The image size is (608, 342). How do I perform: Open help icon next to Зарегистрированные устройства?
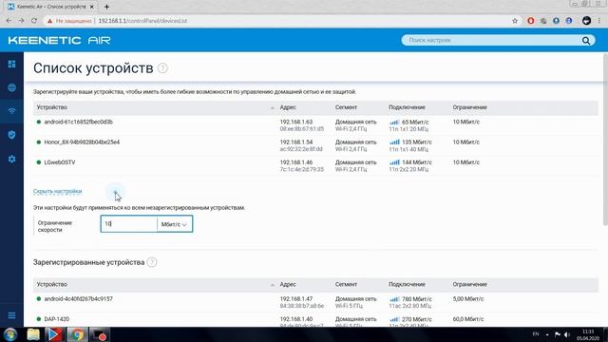152,262
